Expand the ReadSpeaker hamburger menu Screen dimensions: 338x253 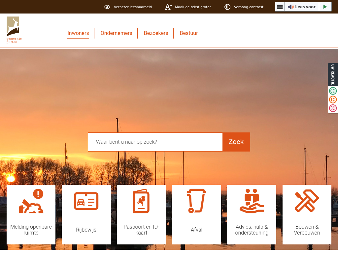click(x=280, y=7)
